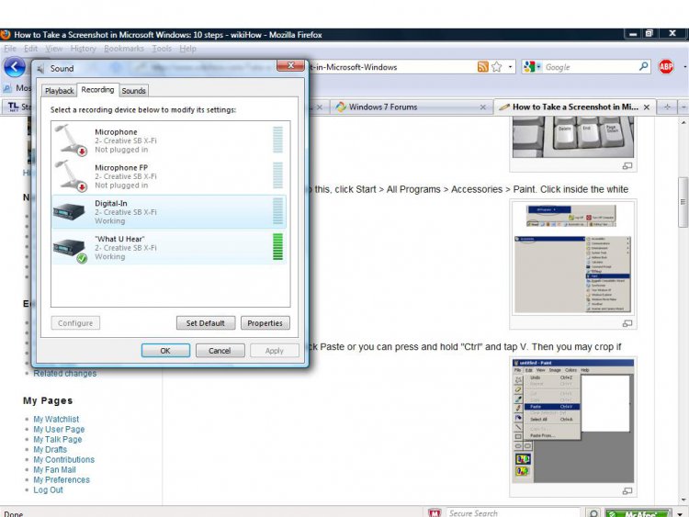This screenshot has height=517, width=689.
Task: Click the Configure button
Action: [x=75, y=323]
